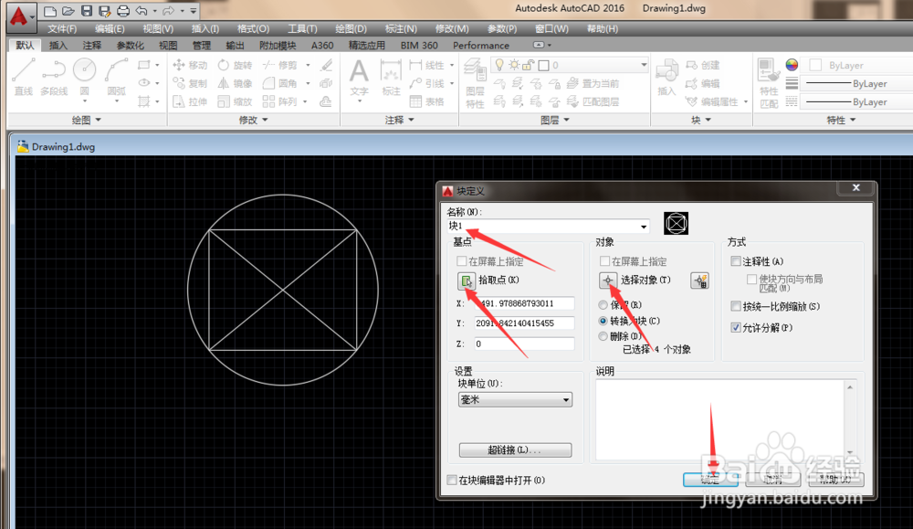This screenshot has height=529, width=913.
Task: Click the Cancel (取消) button in dialog
Action: (773, 480)
